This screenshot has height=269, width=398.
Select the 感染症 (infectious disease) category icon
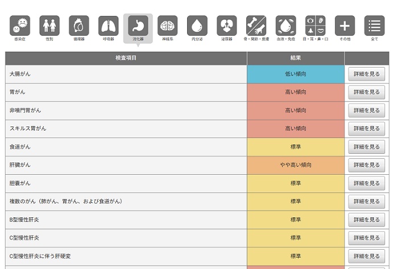pyautogui.click(x=20, y=26)
